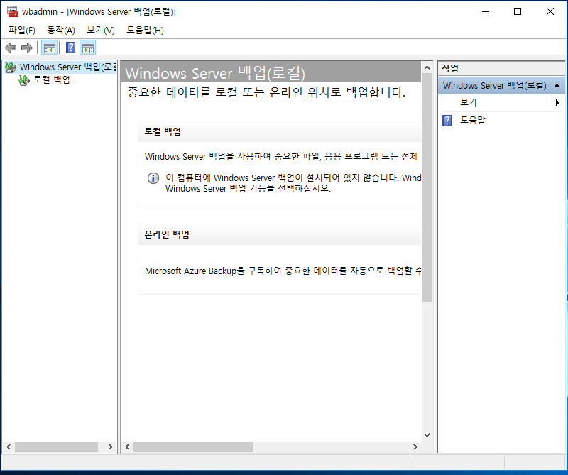Click the Forward arrow toolbar icon
Image resolution: width=568 pixels, height=475 pixels.
coord(27,48)
